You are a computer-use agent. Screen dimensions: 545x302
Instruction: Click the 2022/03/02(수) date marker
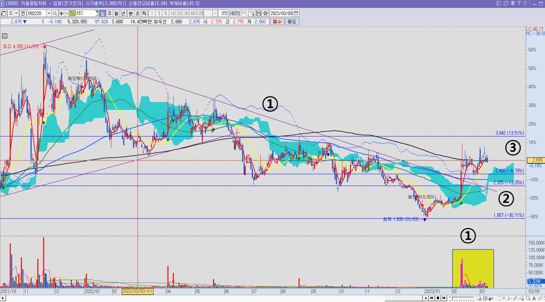[138, 291]
